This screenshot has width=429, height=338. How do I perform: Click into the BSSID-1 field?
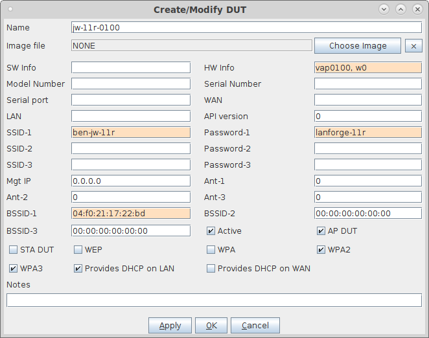(130, 214)
